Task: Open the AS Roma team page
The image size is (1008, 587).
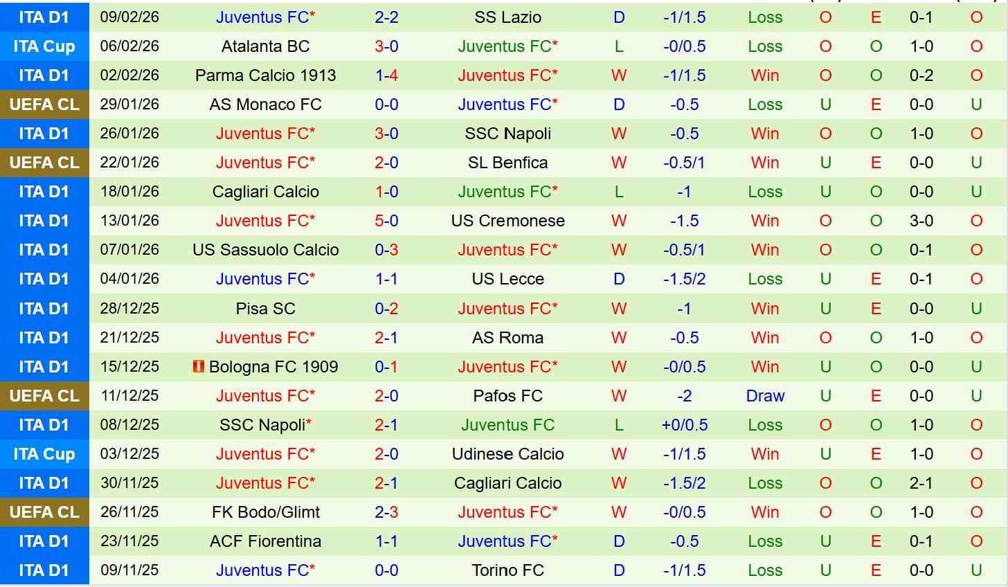Action: click(507, 338)
